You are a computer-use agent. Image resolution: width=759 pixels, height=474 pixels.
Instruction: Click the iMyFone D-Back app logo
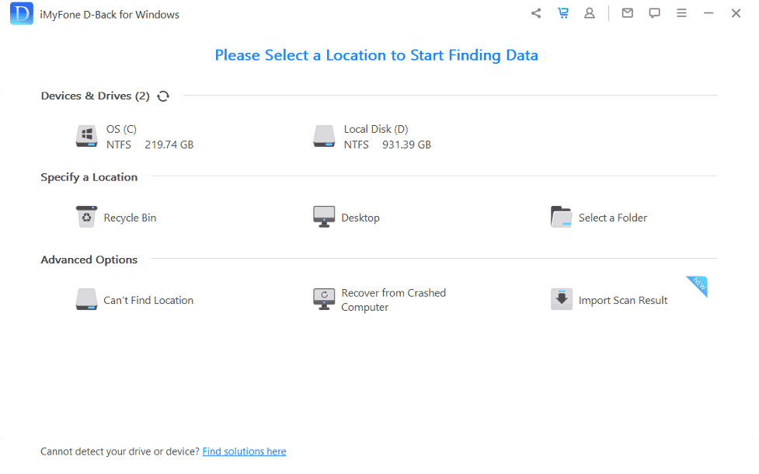point(21,13)
